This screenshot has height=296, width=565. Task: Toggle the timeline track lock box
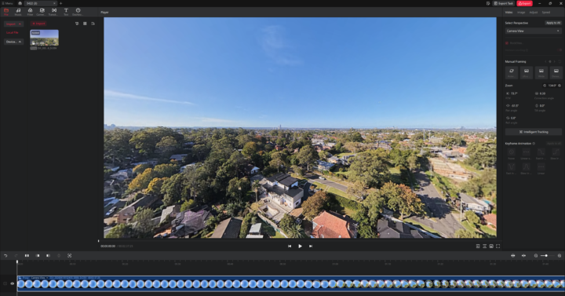click(5, 283)
